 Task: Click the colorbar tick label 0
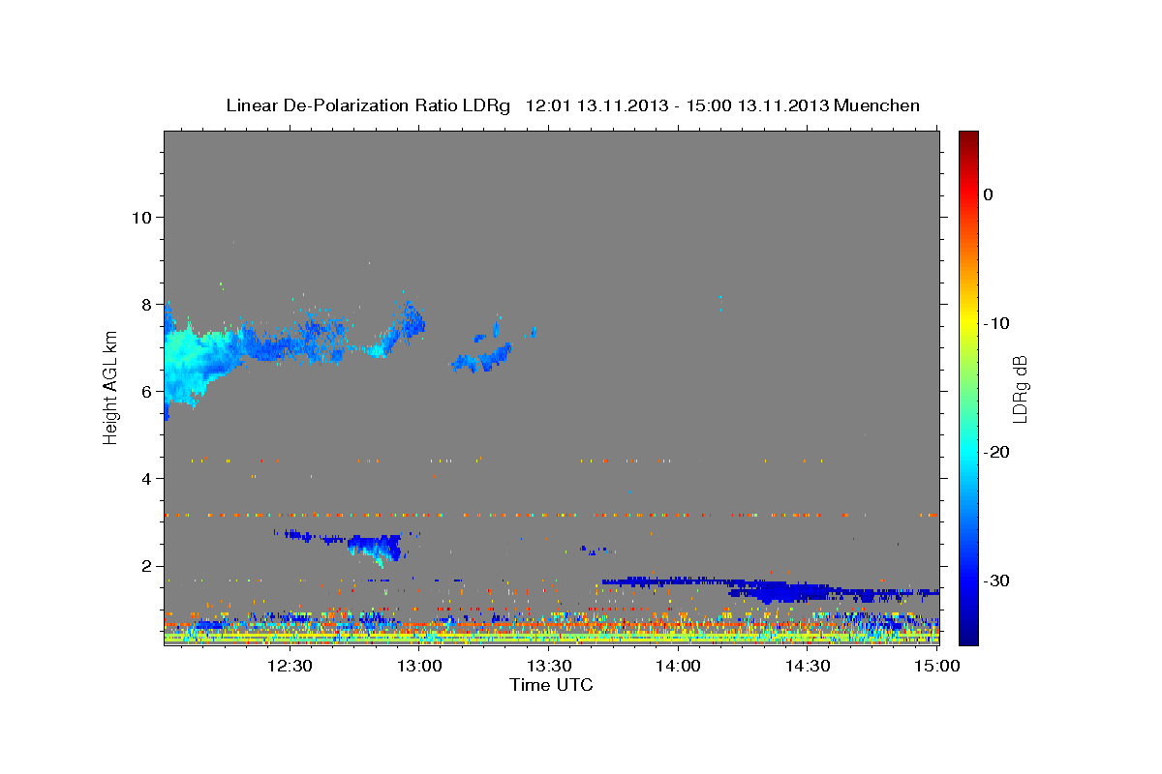[x=989, y=194]
